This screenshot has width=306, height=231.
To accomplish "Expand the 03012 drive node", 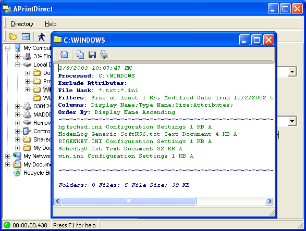I will pos(17,106).
